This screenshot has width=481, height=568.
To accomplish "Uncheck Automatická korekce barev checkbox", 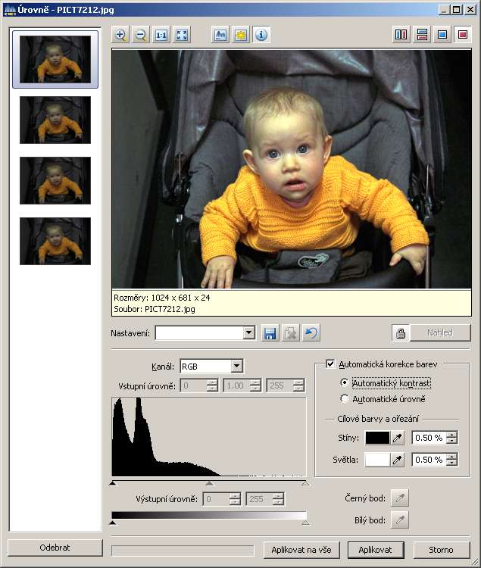I will (x=330, y=364).
